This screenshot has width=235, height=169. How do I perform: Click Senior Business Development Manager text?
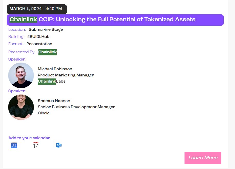pos(76,107)
